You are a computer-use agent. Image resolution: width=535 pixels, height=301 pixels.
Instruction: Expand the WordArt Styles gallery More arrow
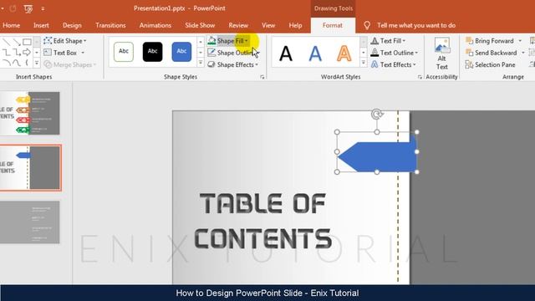(x=364, y=64)
